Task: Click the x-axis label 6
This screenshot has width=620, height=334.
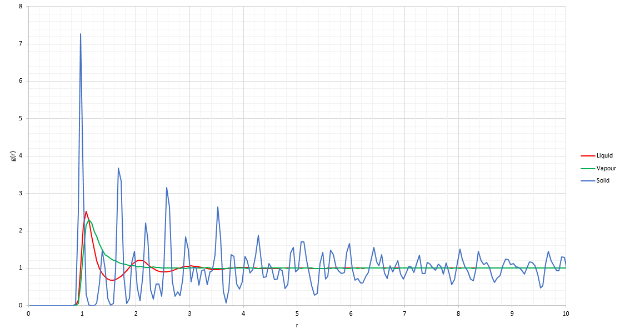Action: (x=351, y=313)
